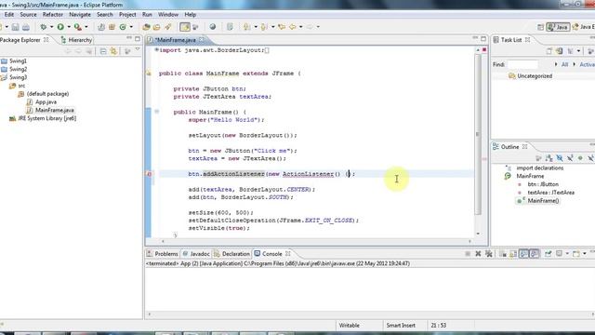Click the New Java Class icon

(x=123, y=27)
